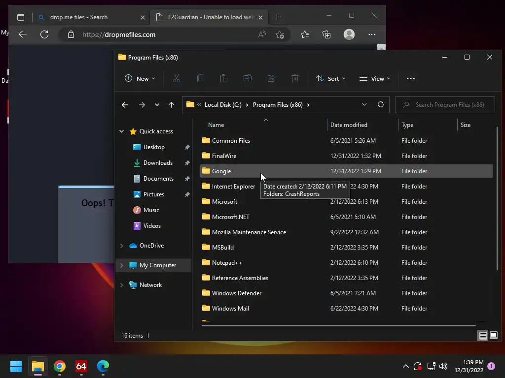Collapse the Quick access tree node
Image resolution: width=505 pixels, height=378 pixels.
(122, 131)
